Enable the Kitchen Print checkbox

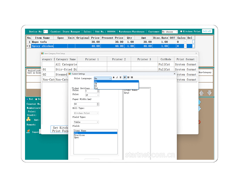[x=181, y=31]
